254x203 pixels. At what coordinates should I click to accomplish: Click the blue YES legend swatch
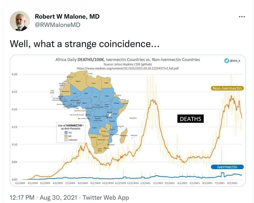[x=65, y=133]
